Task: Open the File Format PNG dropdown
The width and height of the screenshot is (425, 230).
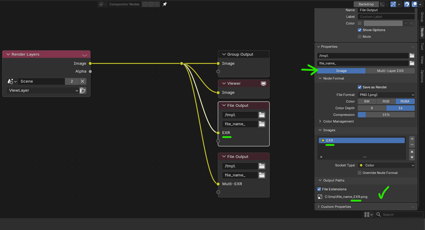Action: 386,95
